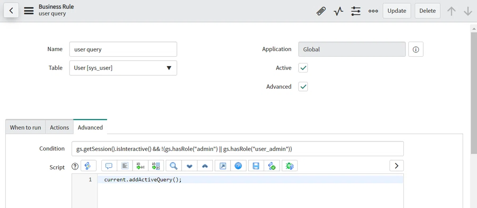Go to next record with down arrow
477x208 pixels.
tap(468, 11)
